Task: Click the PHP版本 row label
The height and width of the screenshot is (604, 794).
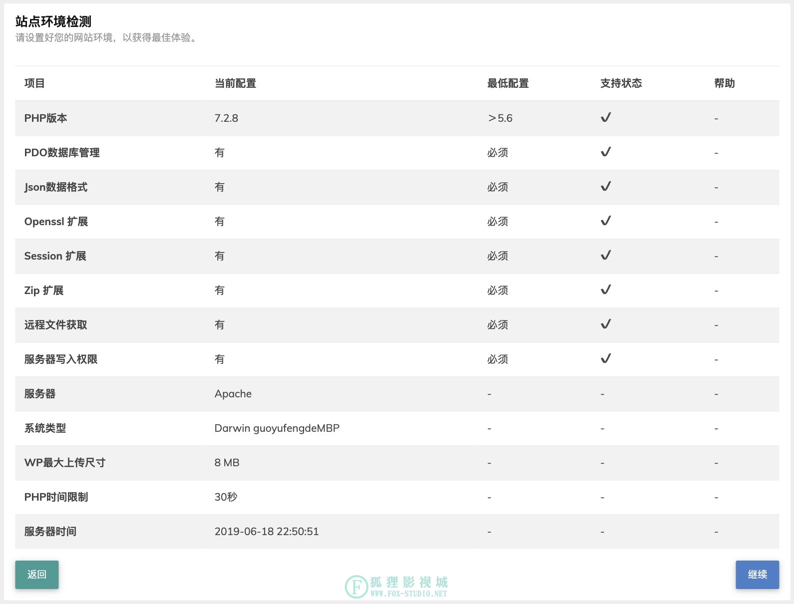Action: (46, 118)
